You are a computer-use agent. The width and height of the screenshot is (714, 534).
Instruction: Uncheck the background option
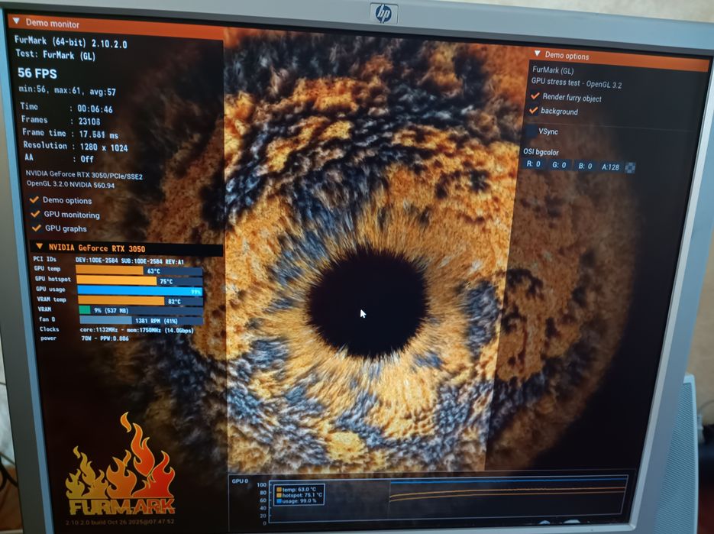click(x=533, y=110)
